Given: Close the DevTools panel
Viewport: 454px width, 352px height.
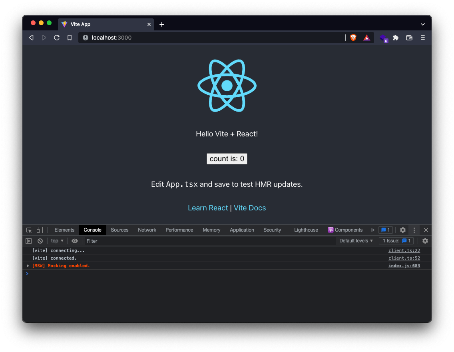Looking at the screenshot, I should 426,230.
